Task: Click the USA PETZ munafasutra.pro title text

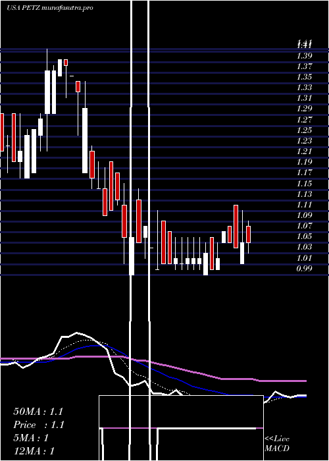Action: tap(49, 8)
